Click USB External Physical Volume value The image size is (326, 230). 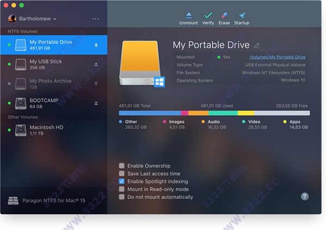(x=275, y=65)
